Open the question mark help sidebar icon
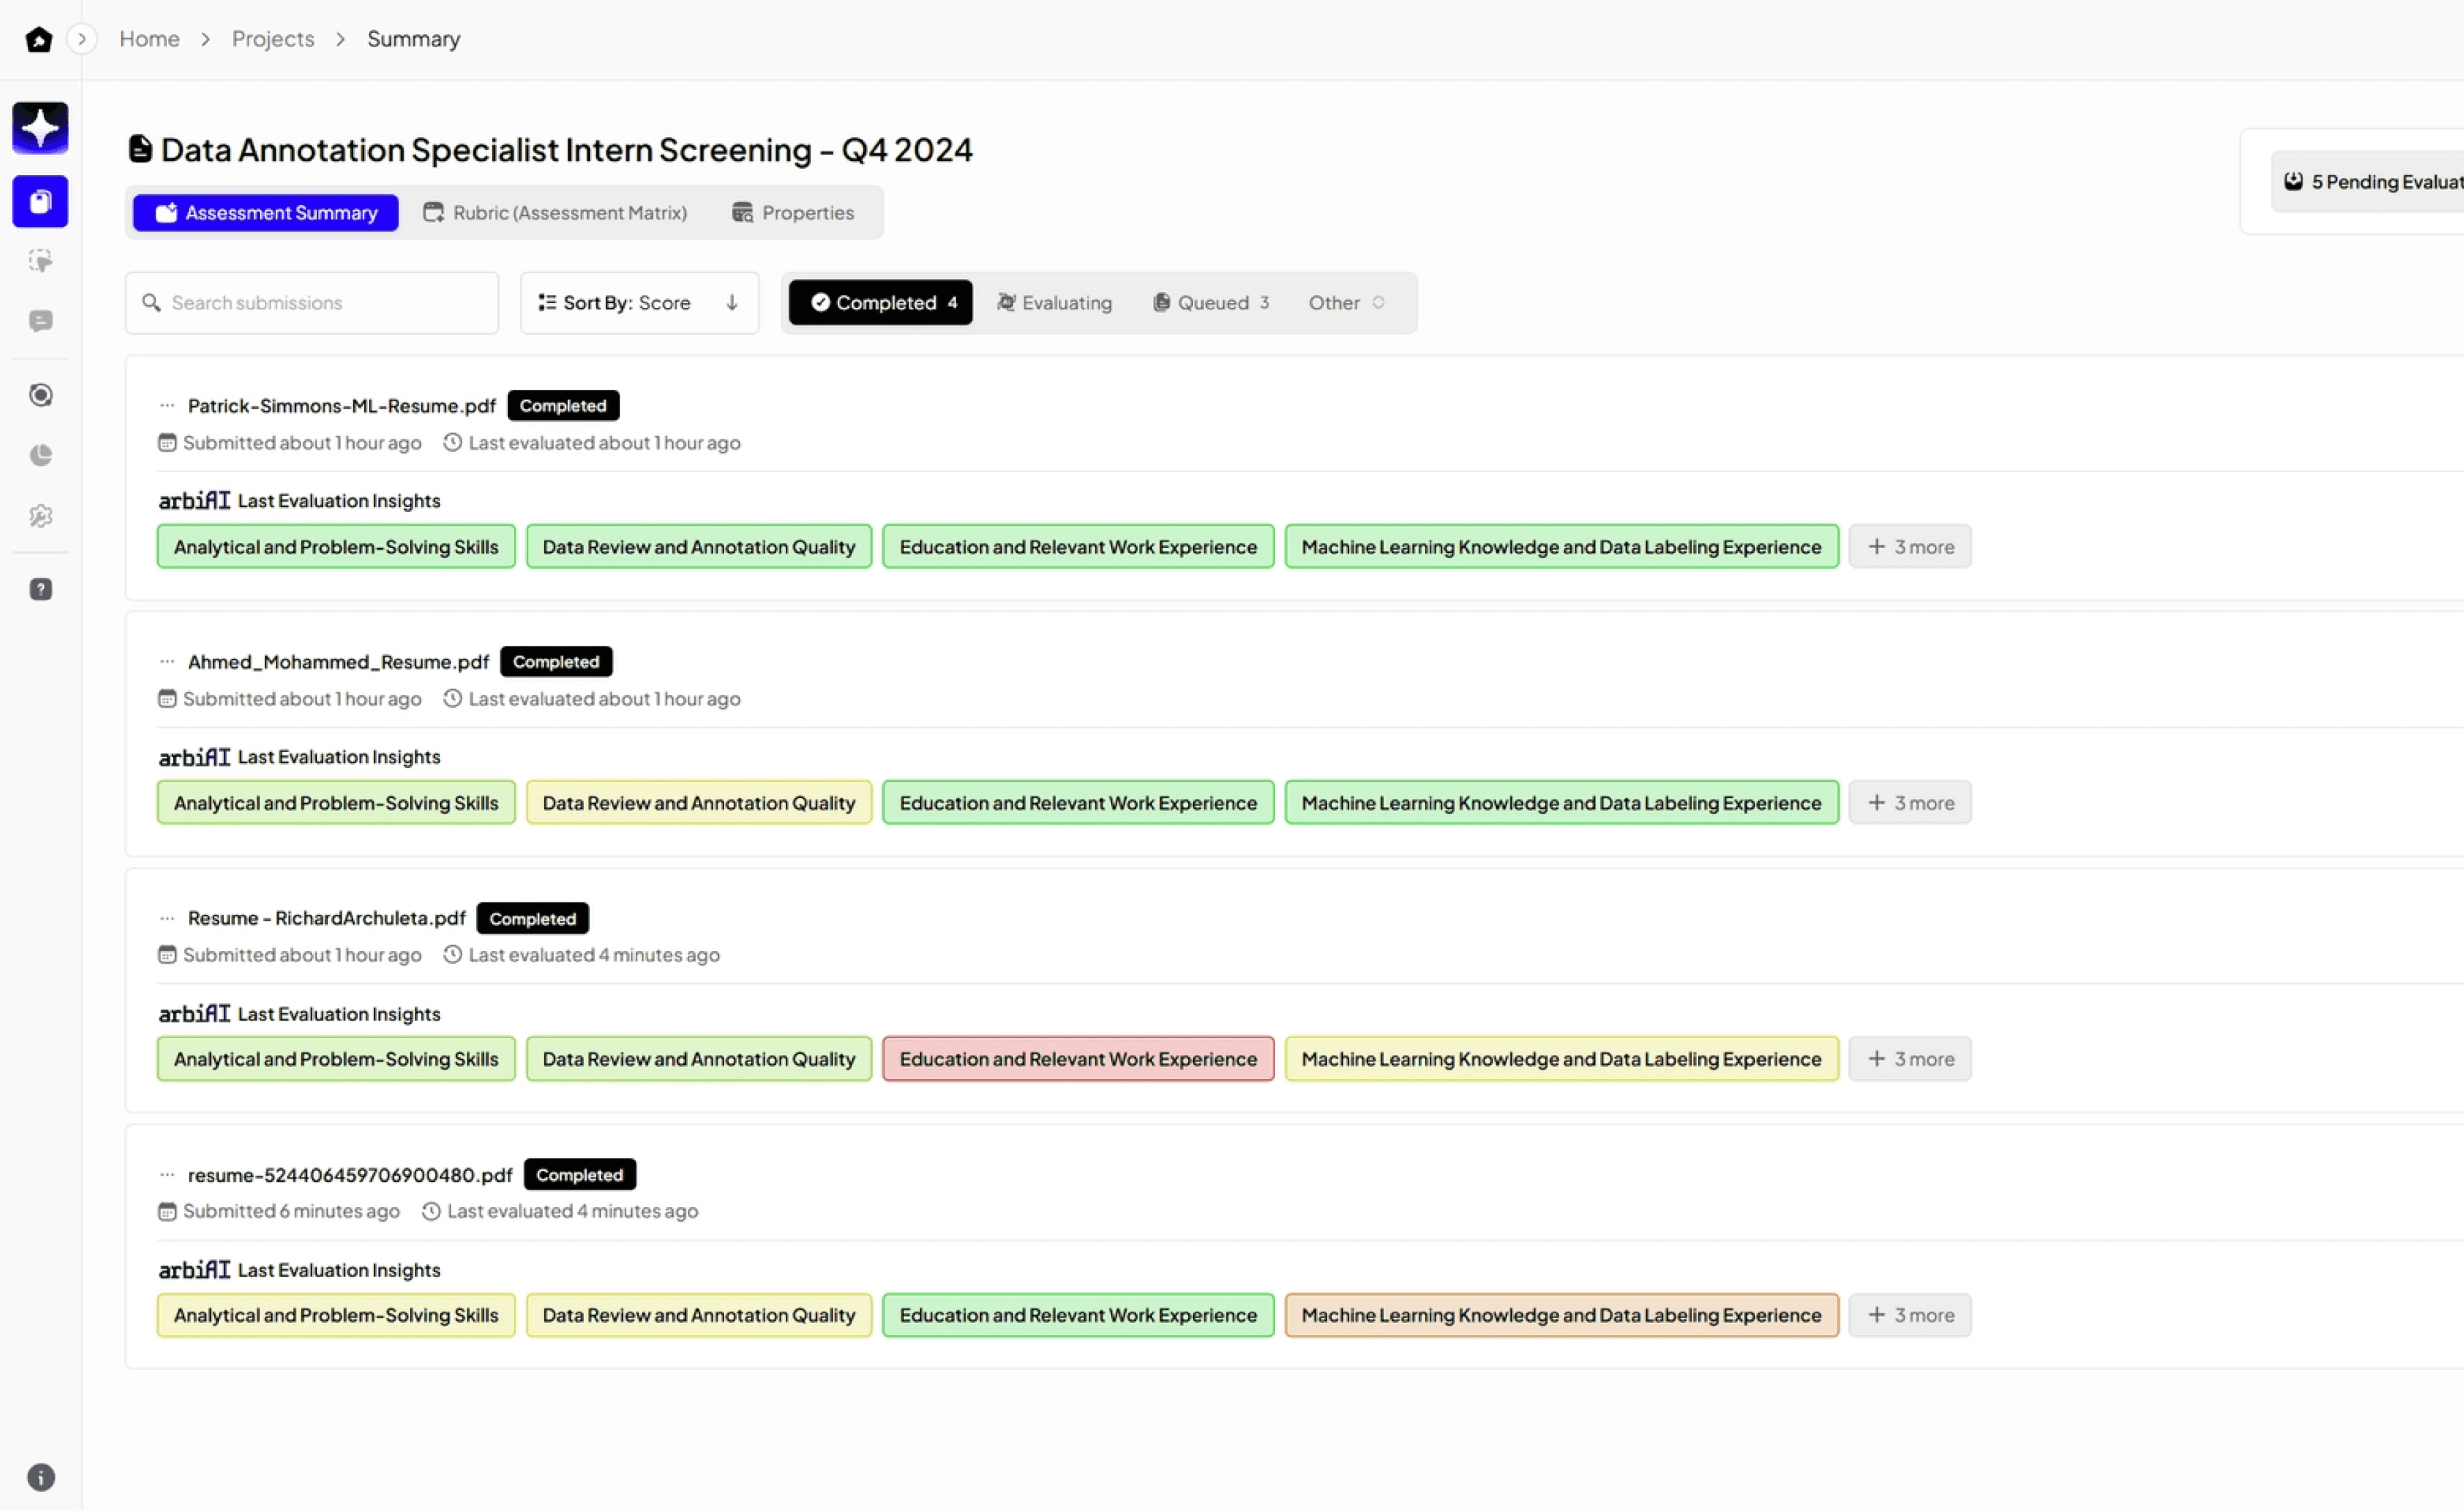 40,589
